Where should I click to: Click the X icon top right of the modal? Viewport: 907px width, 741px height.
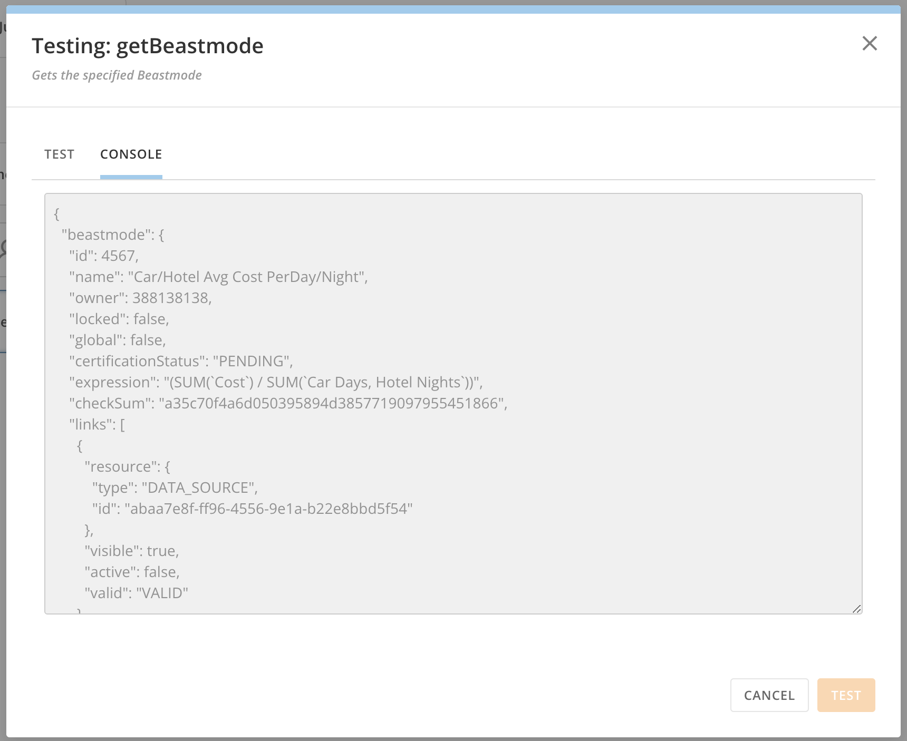pyautogui.click(x=870, y=44)
